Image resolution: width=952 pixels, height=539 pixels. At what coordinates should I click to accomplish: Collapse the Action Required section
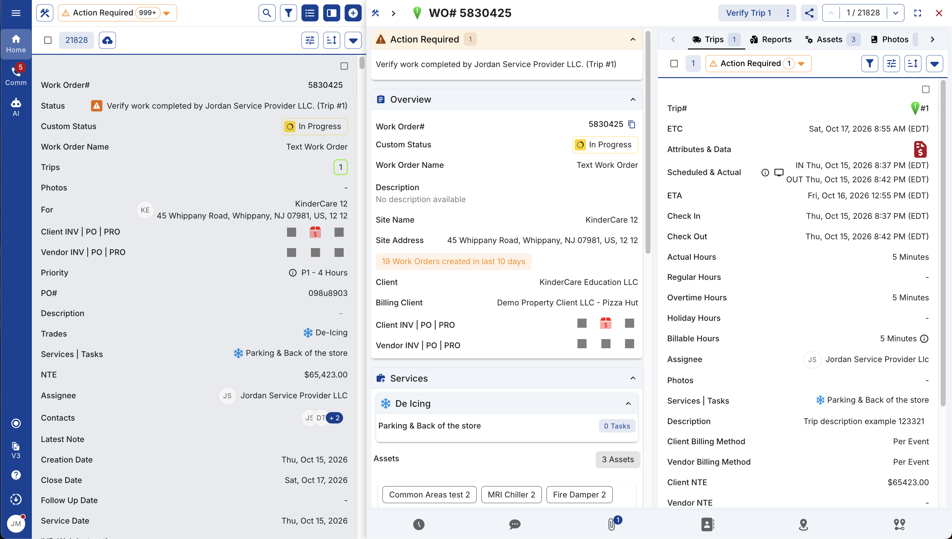click(x=633, y=39)
